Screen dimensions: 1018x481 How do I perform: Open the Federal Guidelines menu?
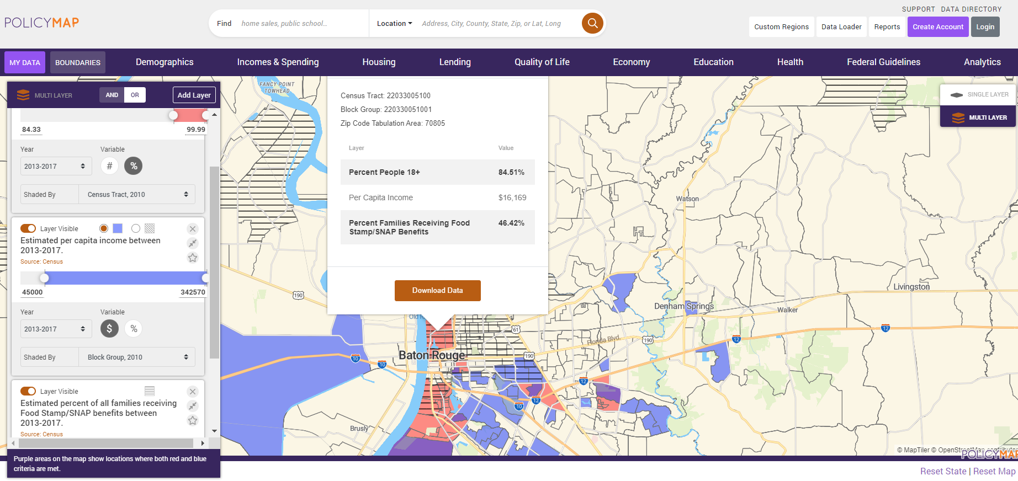[x=883, y=62]
